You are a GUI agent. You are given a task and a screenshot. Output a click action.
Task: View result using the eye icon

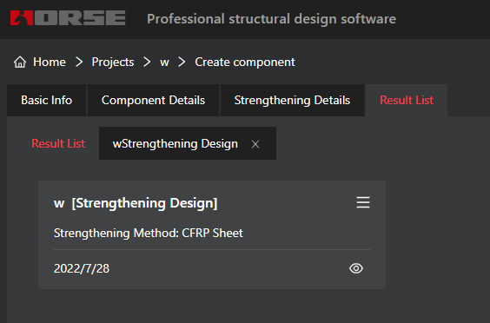(356, 268)
